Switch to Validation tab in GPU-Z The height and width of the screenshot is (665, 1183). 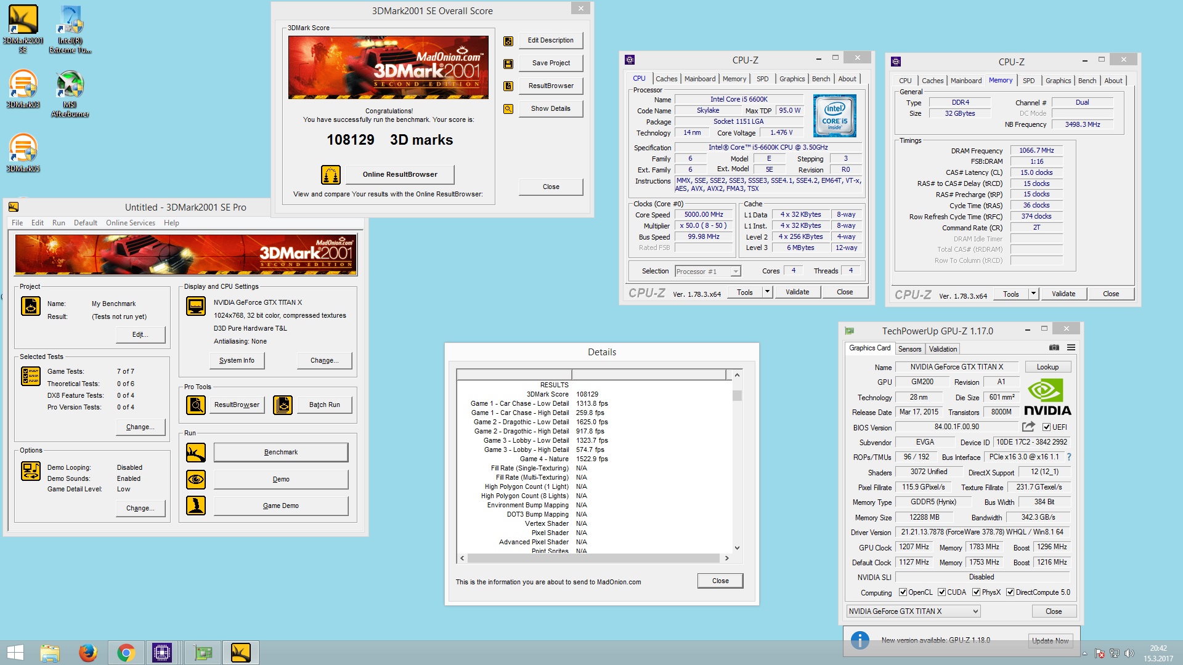(x=943, y=349)
